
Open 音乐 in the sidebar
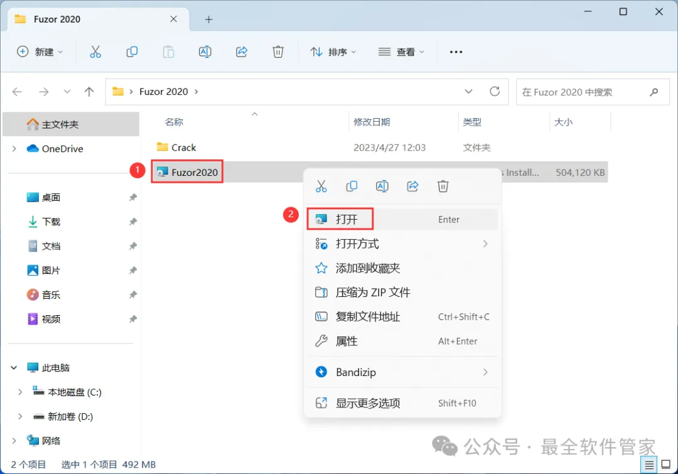[51, 294]
